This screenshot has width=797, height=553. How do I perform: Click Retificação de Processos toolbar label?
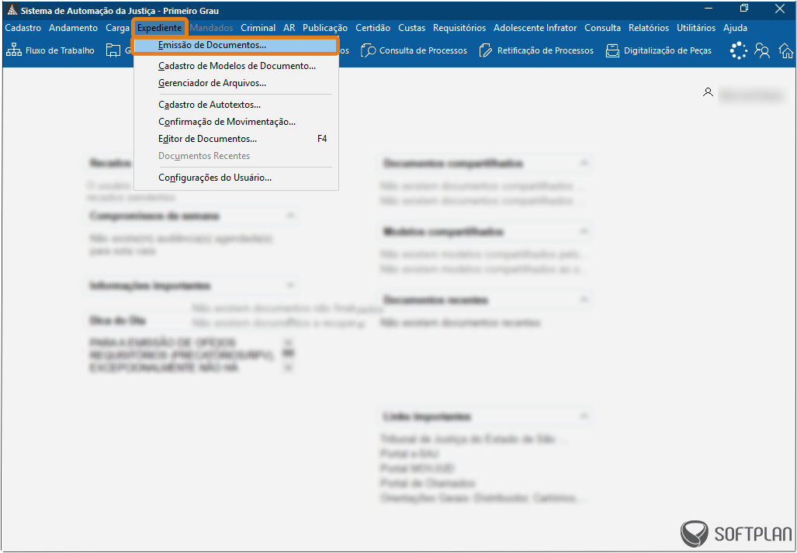[546, 50]
